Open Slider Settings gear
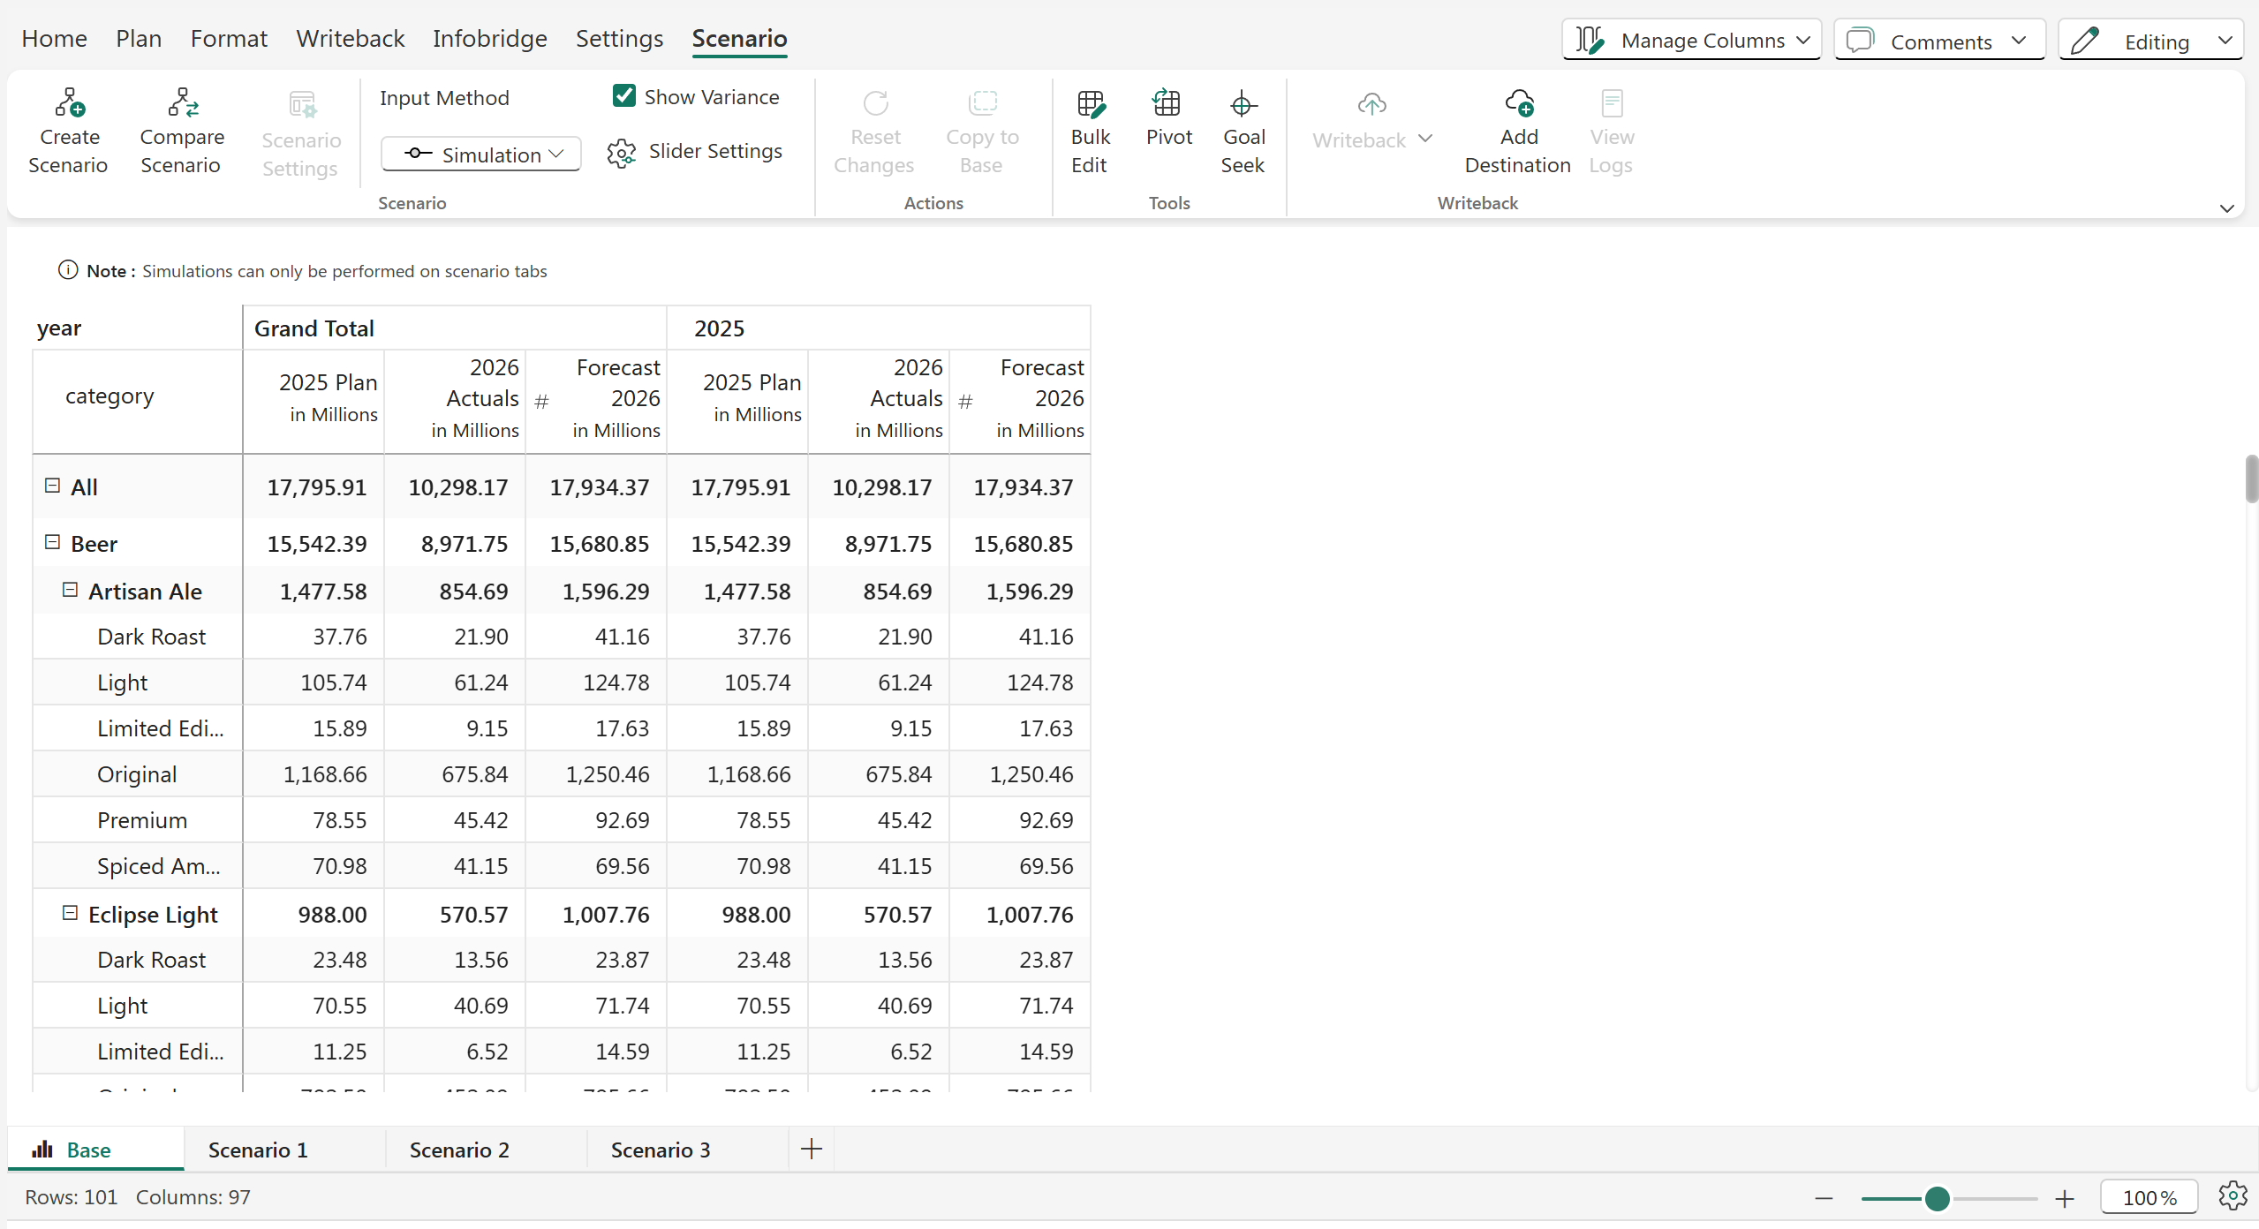Image resolution: width=2259 pixels, height=1229 pixels. 621,153
